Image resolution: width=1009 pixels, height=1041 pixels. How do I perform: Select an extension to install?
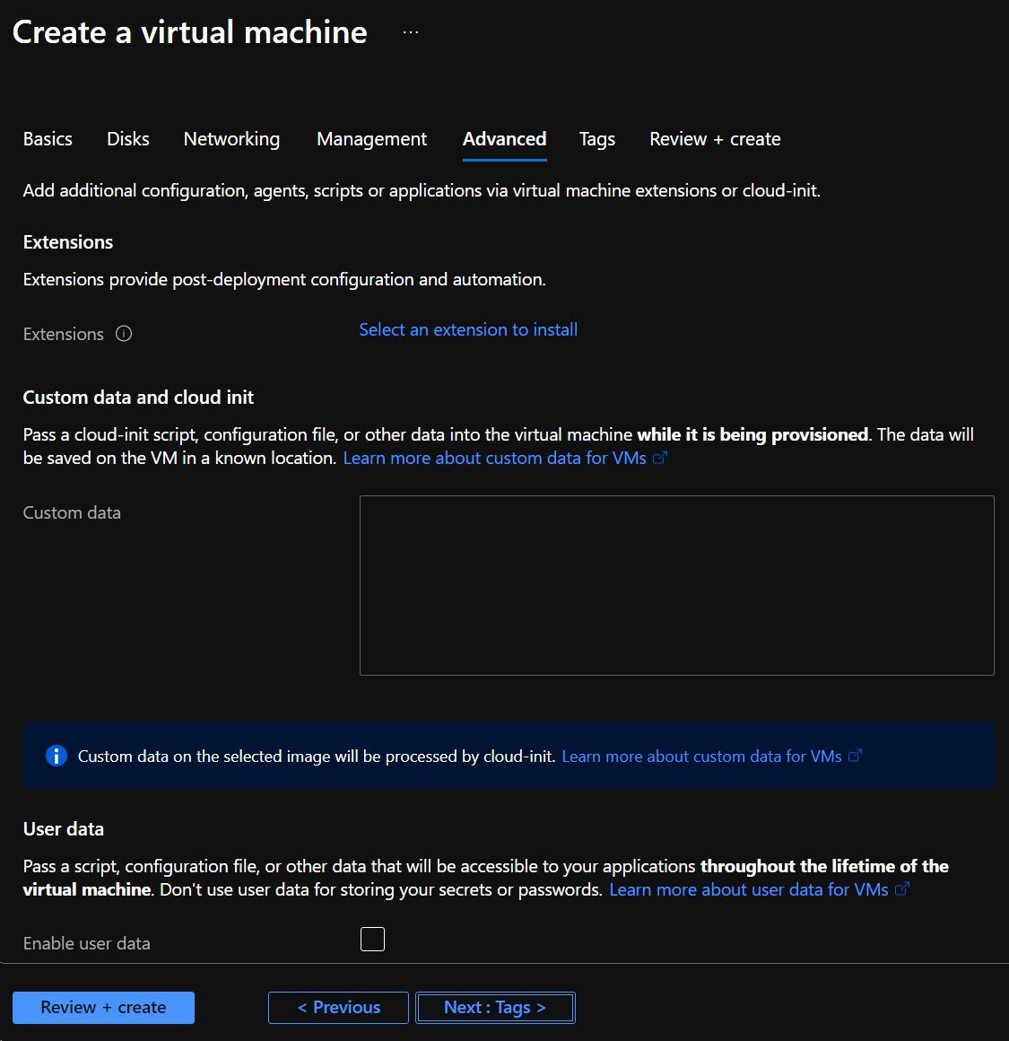click(467, 329)
